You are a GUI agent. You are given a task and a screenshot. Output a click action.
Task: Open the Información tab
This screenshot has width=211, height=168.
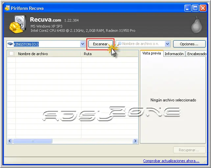(174, 54)
